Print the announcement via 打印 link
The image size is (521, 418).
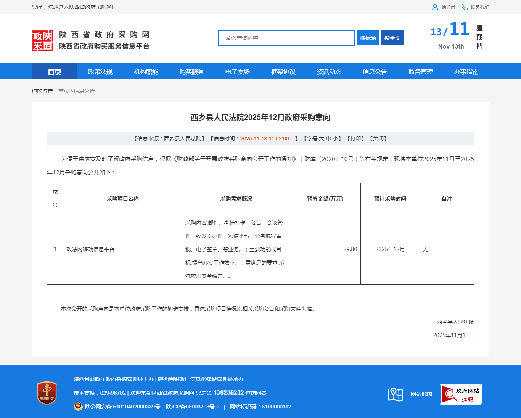click(x=355, y=139)
